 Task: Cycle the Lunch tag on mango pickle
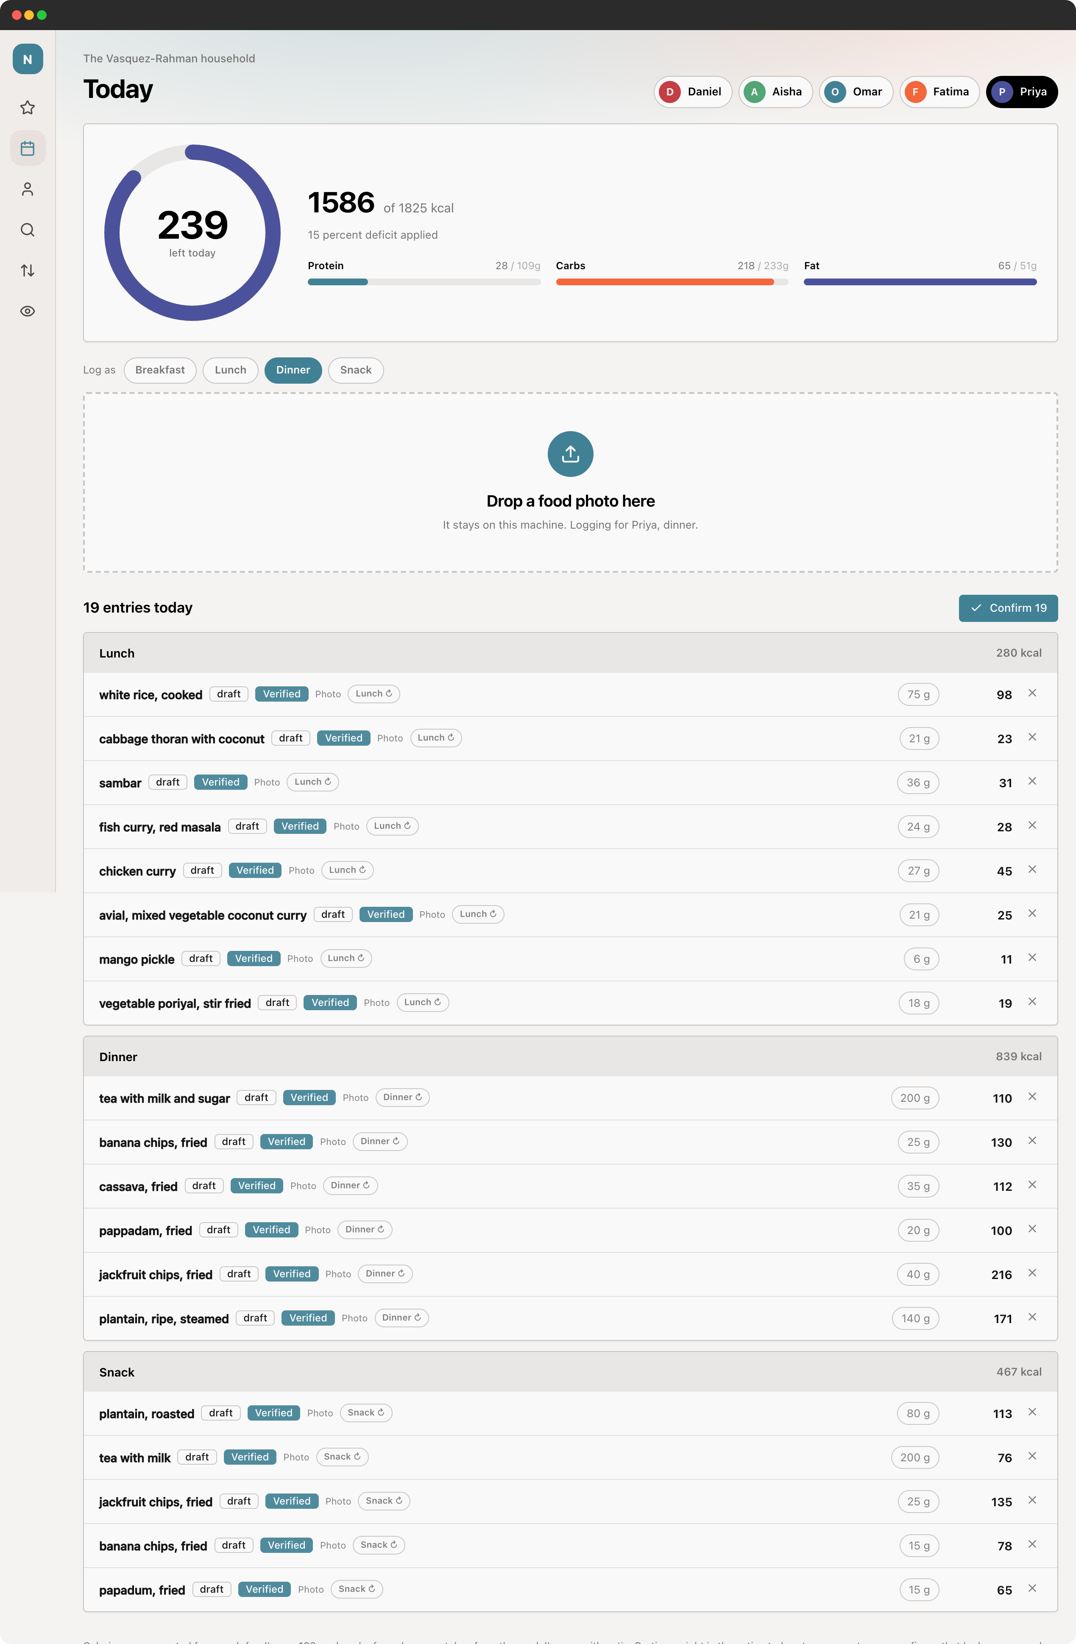point(346,959)
